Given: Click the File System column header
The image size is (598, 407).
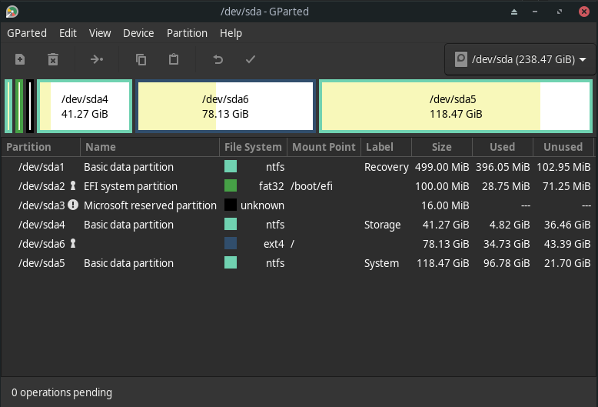Looking at the screenshot, I should click(253, 147).
